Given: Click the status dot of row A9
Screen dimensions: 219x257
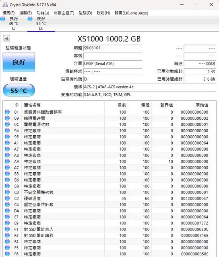Looking at the screenshot, I should click(x=7, y=161).
